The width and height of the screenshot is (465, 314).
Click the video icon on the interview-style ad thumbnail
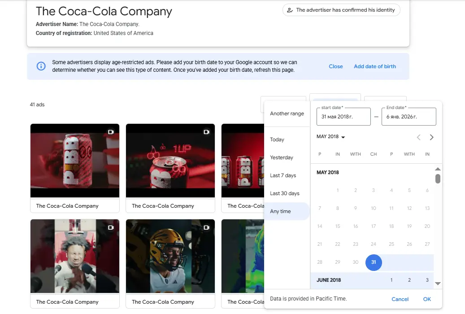[111, 227]
